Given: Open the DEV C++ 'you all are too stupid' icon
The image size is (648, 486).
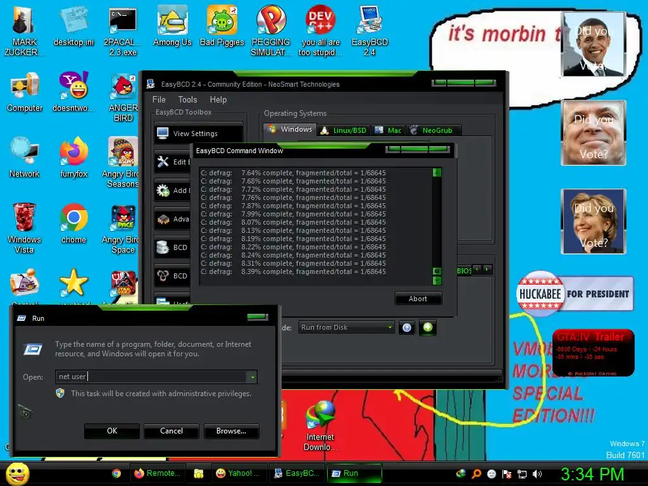Looking at the screenshot, I should [320, 31].
